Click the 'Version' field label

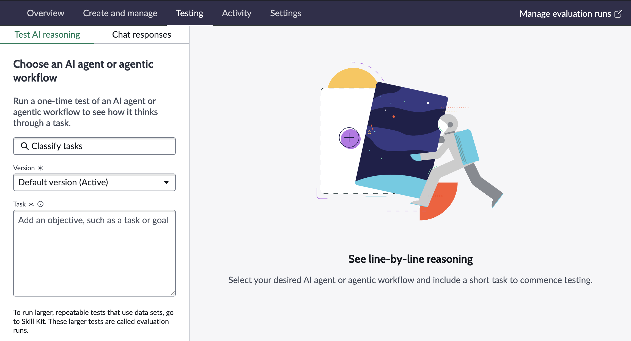click(x=24, y=168)
